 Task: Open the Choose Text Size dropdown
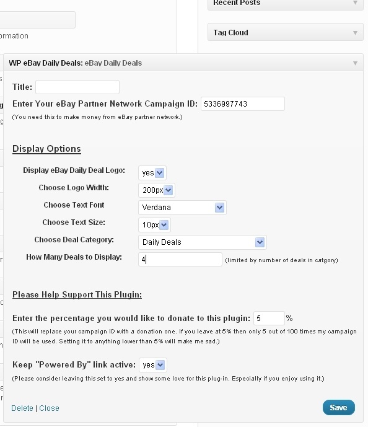point(154,225)
